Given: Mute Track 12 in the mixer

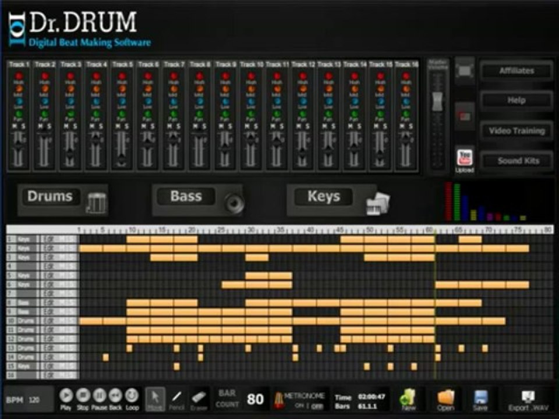Looking at the screenshot, I should click(x=299, y=126).
